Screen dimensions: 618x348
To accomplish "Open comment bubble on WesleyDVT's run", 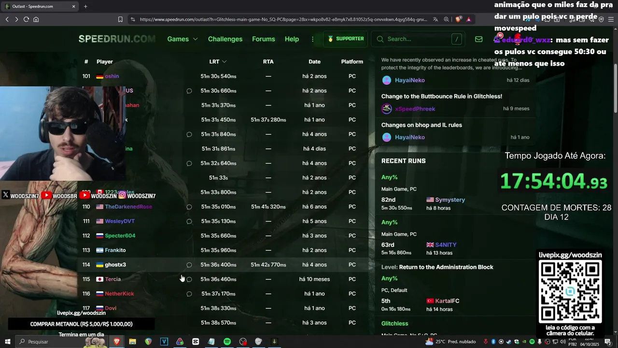I will pos(189,221).
